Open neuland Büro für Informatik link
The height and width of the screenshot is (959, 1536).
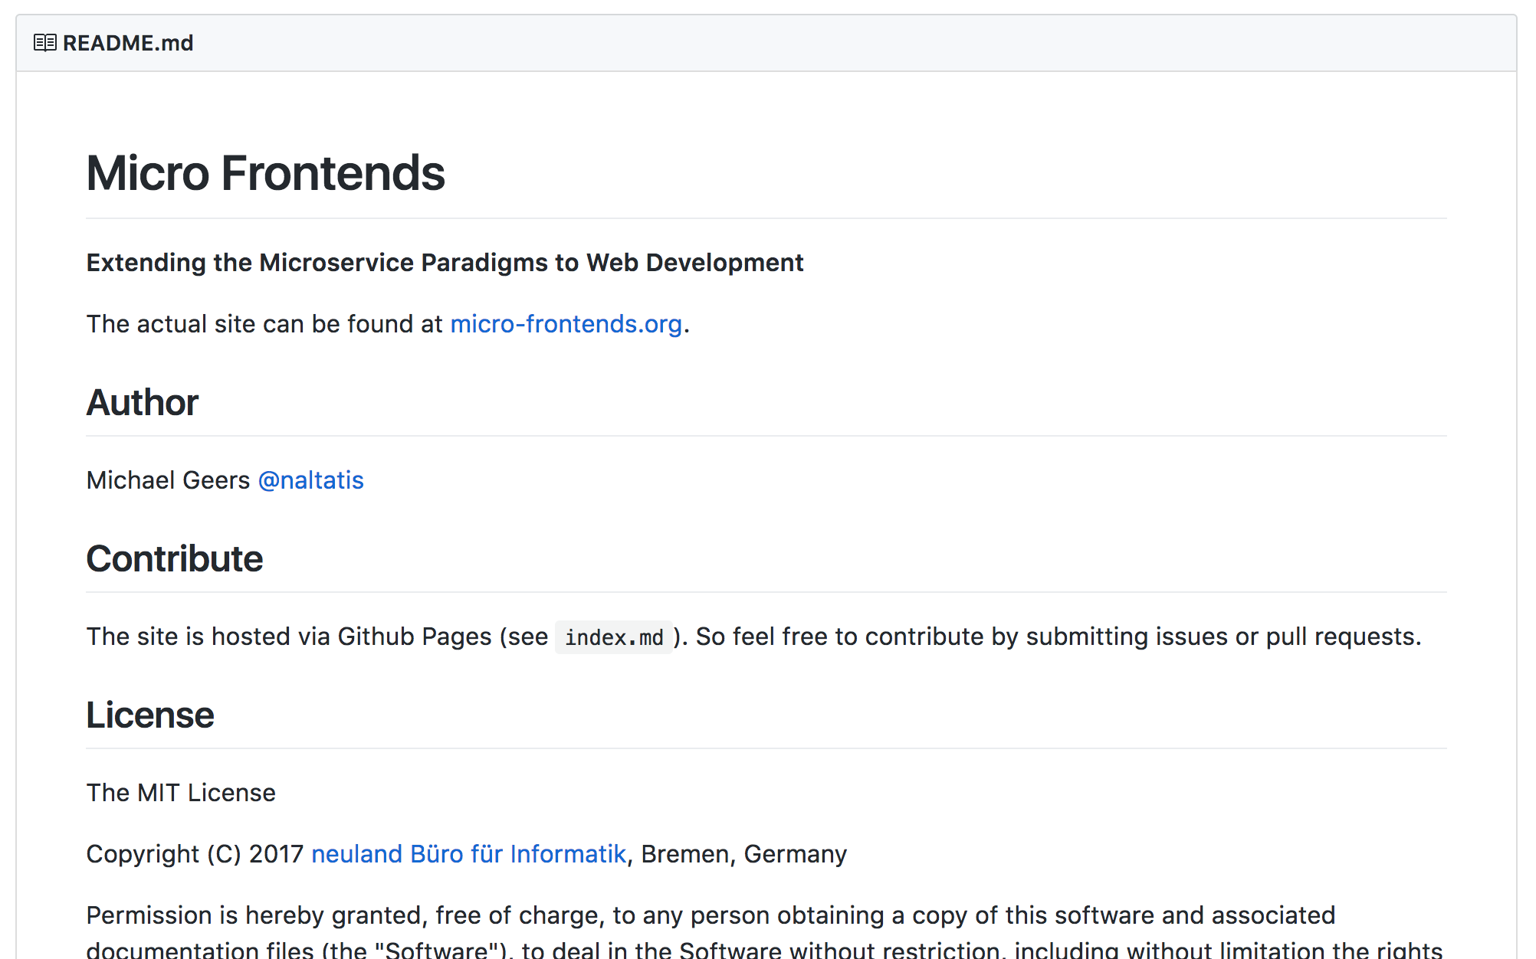[x=468, y=854]
